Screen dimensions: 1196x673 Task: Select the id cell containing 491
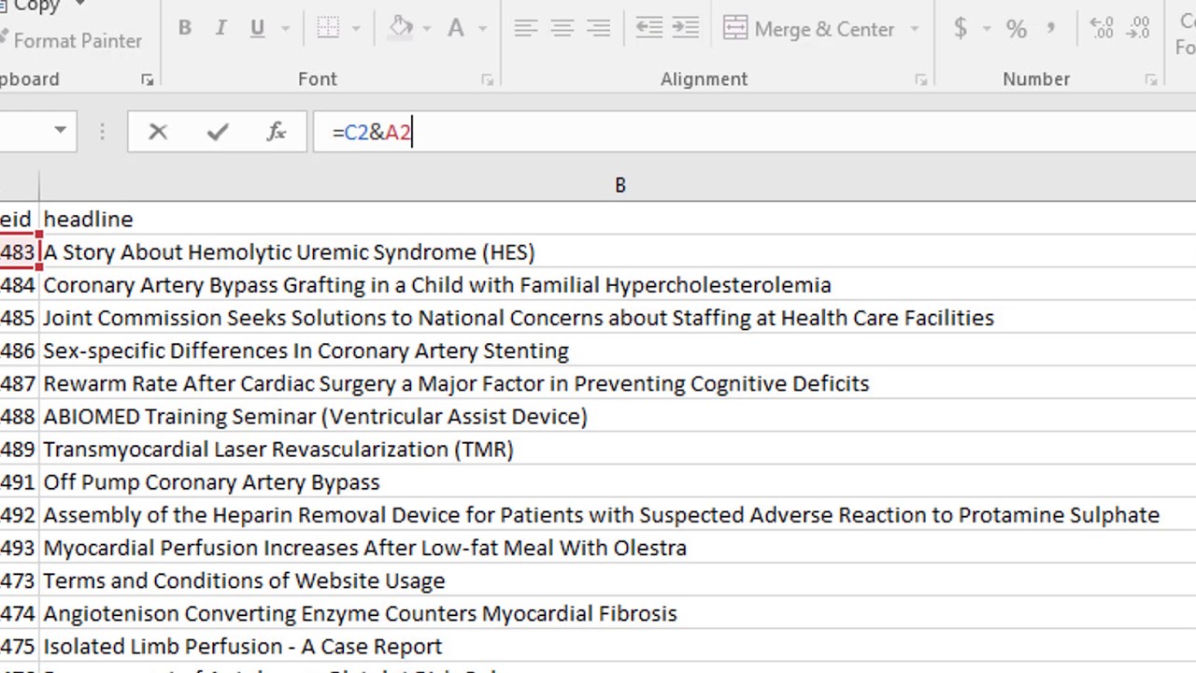(19, 482)
